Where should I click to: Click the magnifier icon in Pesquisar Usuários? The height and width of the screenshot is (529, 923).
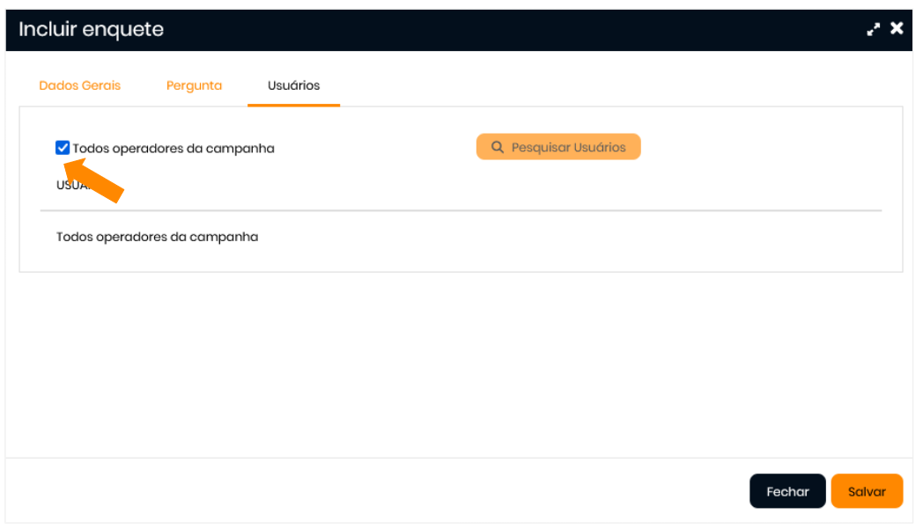(498, 147)
